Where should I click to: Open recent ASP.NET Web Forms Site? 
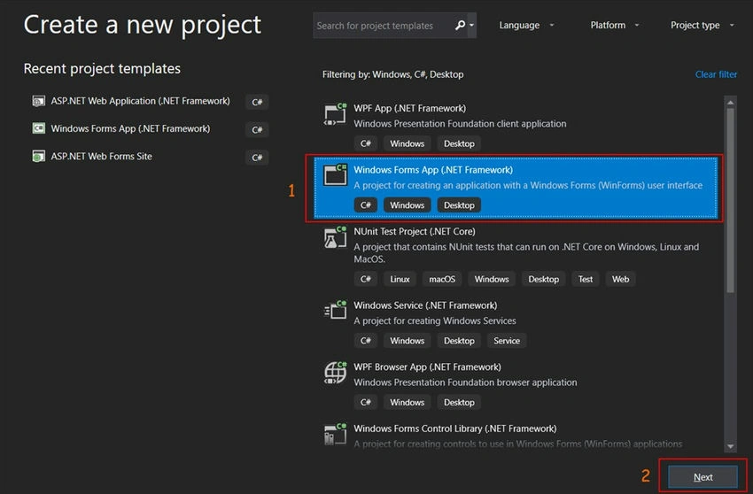(101, 156)
